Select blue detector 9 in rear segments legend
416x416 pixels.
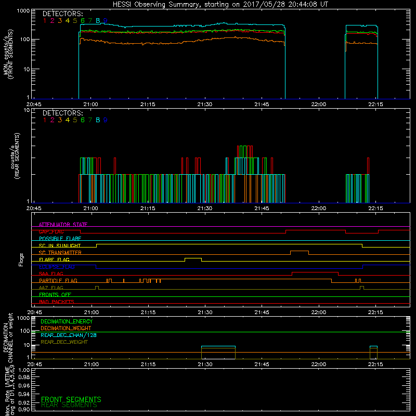click(x=106, y=120)
